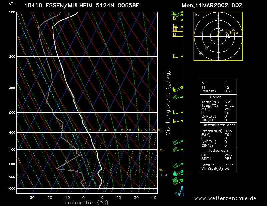Click the white storm motion arrow in hodograph

(x=224, y=37)
